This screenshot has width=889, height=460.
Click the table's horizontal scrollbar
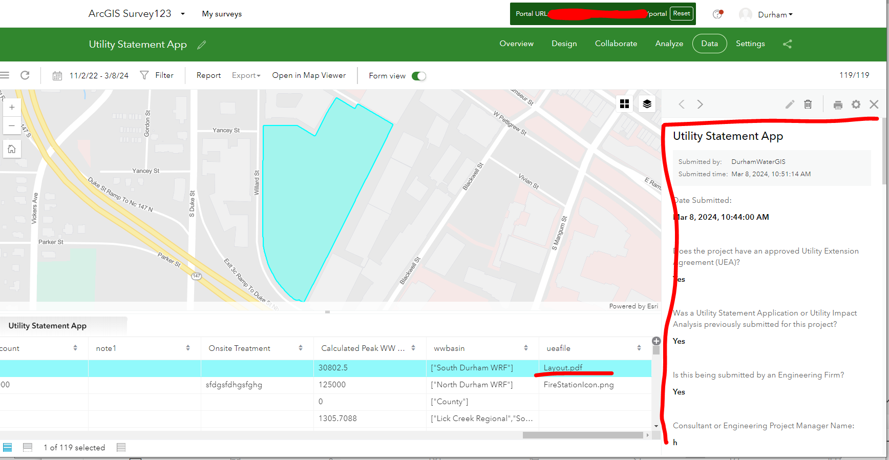coord(583,435)
